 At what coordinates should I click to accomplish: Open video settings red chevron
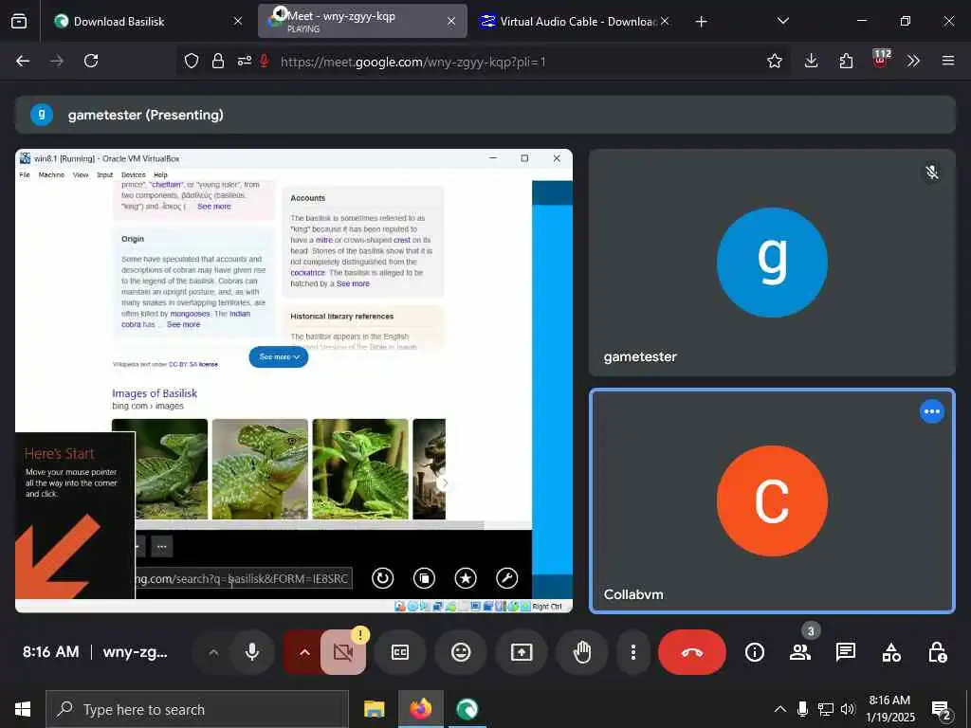[x=304, y=652]
